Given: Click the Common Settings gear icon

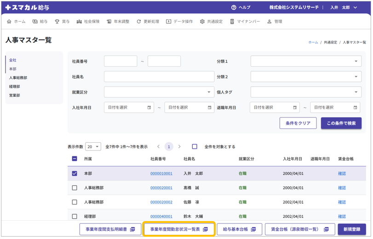Looking at the screenshot, I should [x=202, y=22].
